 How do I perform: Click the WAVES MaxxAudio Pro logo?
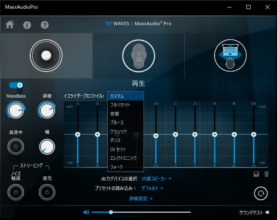[138, 24]
